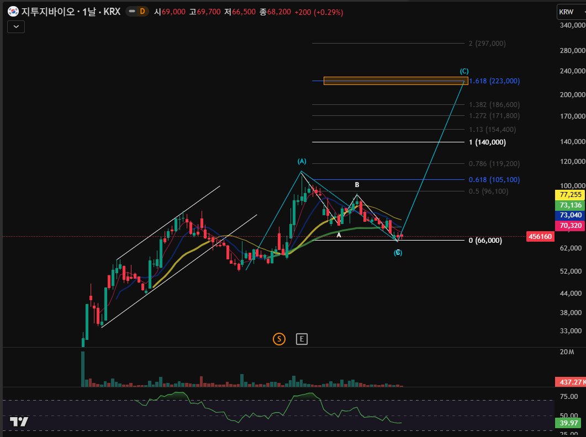The image size is (586, 437).
Task: Click the 20M volume axis label
Action: pyautogui.click(x=567, y=352)
